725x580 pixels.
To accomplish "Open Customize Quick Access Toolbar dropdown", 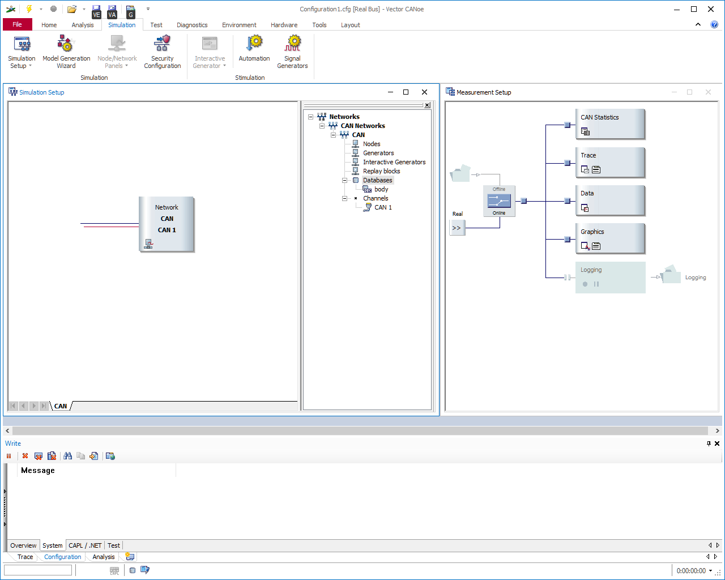I will coord(148,9).
